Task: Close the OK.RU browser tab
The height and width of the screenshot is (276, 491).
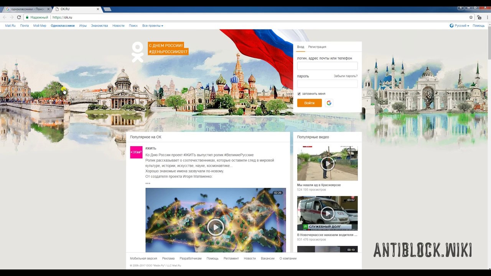Action: pos(98,9)
